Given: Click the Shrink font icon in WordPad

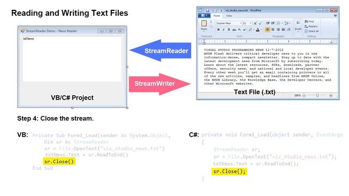Looking at the screenshot, I should pyautogui.click(x=260, y=23).
